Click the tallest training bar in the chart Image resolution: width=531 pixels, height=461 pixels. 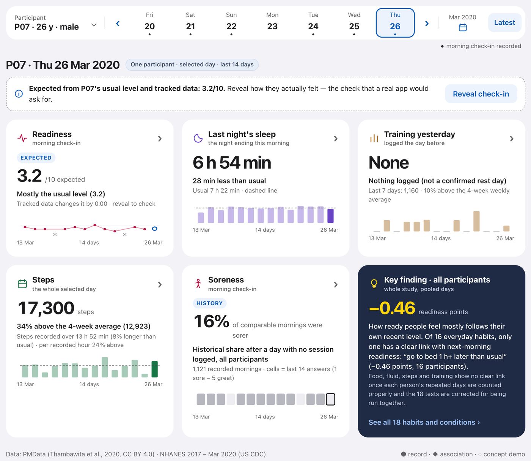476,221
